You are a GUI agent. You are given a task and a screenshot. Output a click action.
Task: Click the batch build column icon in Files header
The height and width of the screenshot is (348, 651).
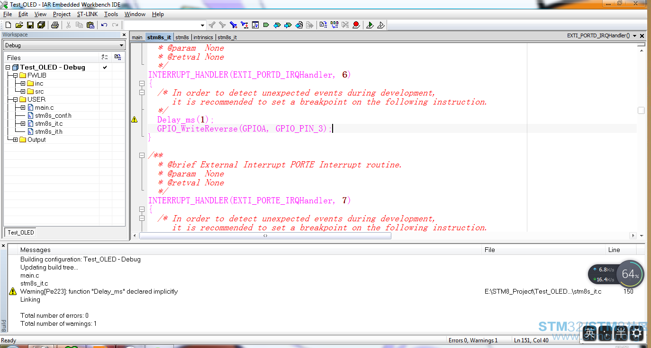[x=118, y=57]
